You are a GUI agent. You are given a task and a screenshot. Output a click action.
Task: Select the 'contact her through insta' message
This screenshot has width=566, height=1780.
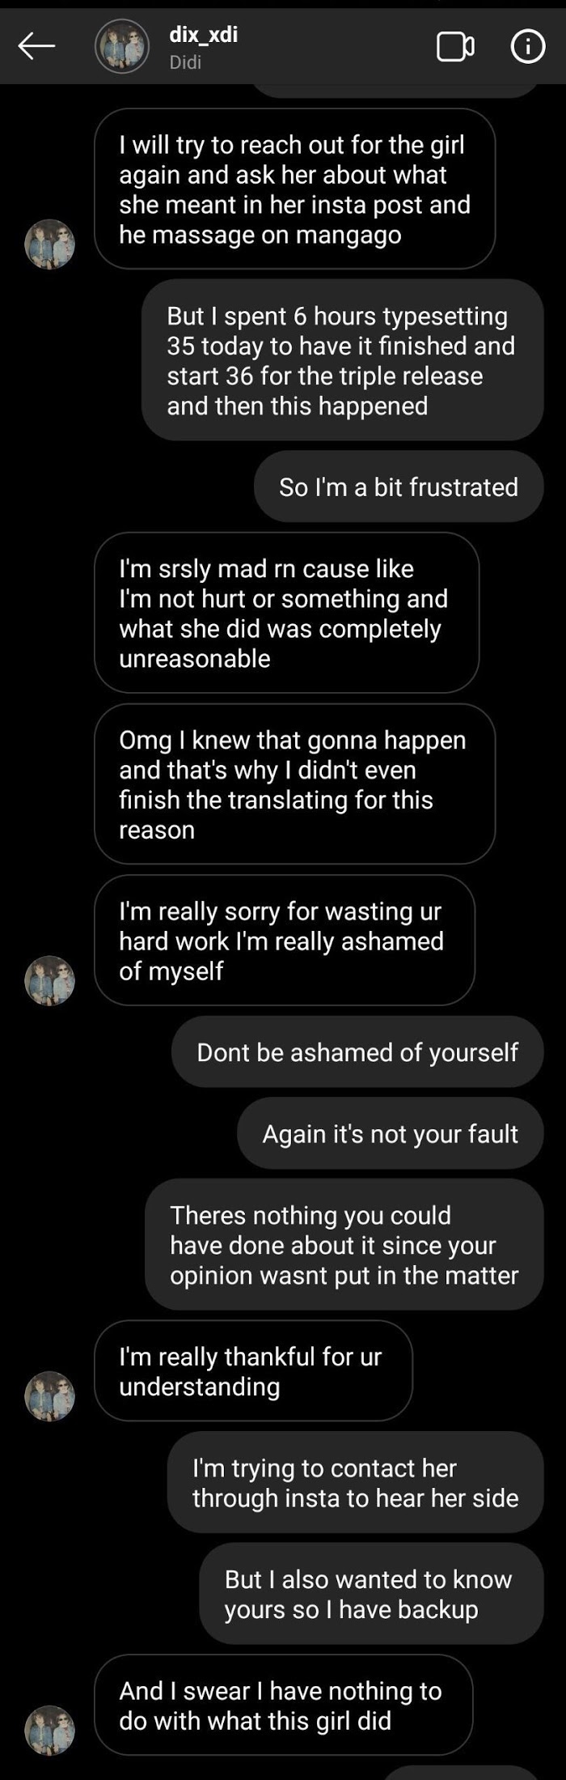click(356, 1482)
